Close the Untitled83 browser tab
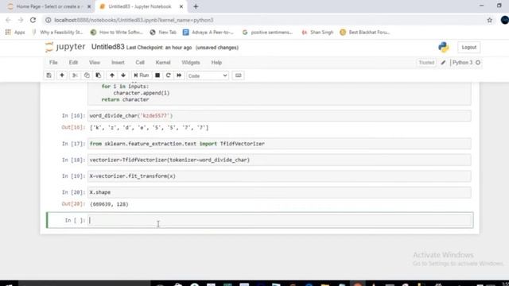 (x=181, y=6)
